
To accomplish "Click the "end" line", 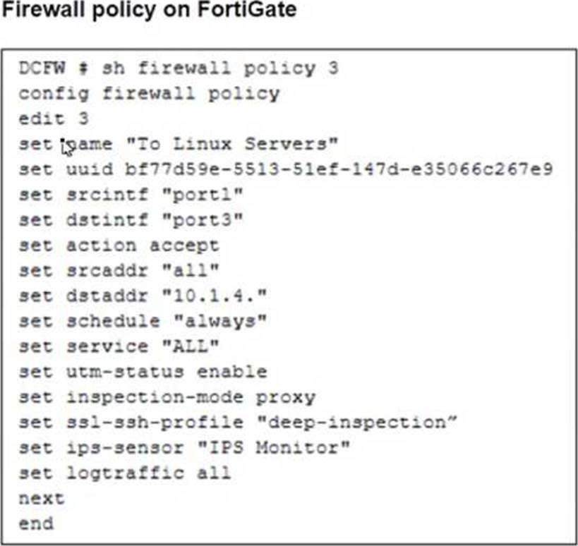I will [35, 523].
